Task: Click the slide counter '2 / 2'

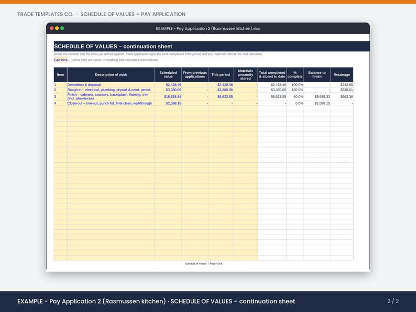Action: pyautogui.click(x=393, y=301)
